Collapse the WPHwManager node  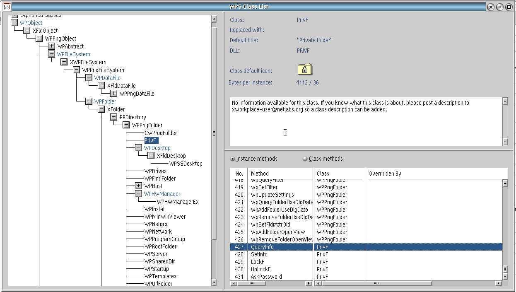tap(138, 194)
